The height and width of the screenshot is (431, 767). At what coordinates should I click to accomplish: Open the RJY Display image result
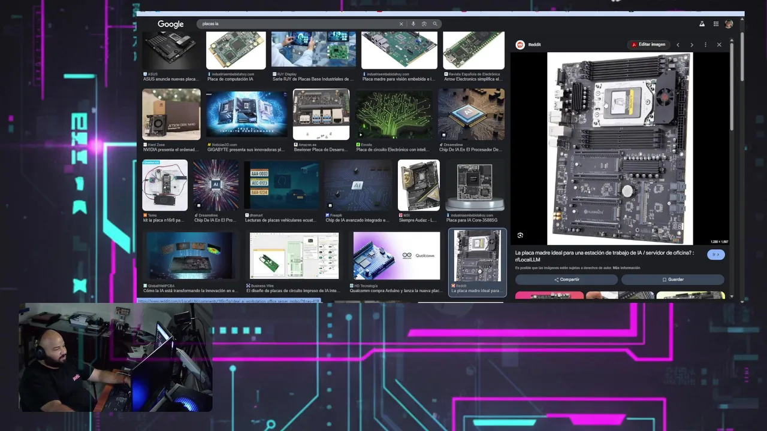click(x=313, y=50)
